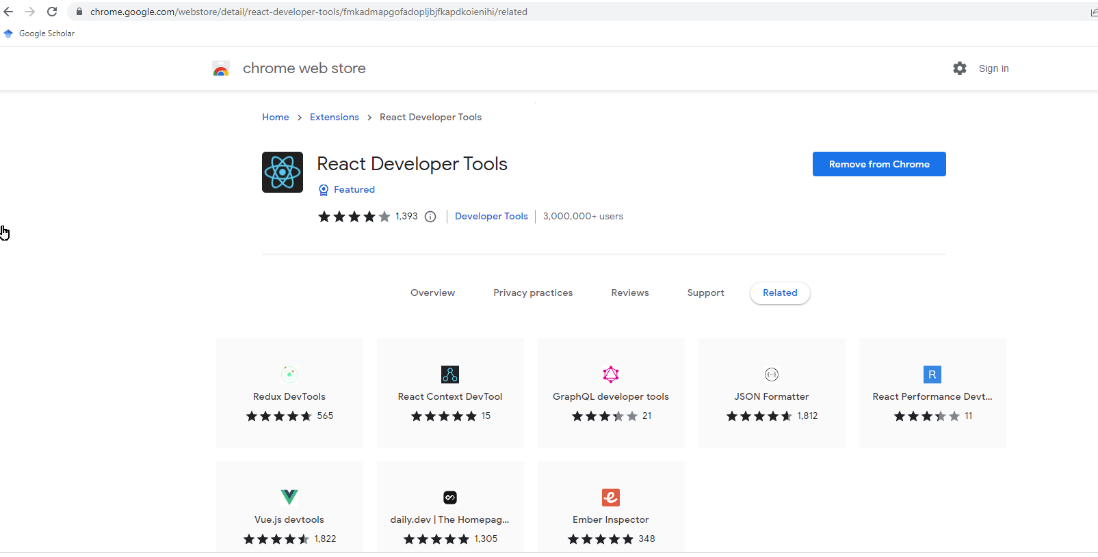This screenshot has height=557, width=1098.
Task: Click the React Context DevTool icon
Action: pyautogui.click(x=450, y=374)
